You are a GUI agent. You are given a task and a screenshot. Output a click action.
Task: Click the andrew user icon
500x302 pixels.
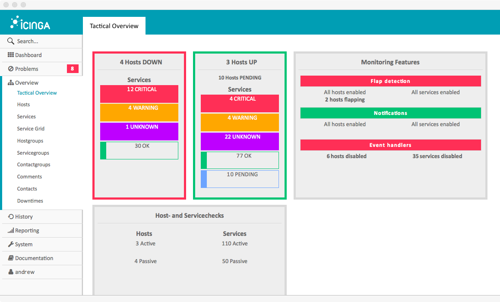click(x=11, y=272)
